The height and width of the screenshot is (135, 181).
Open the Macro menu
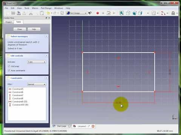(x=35, y=8)
